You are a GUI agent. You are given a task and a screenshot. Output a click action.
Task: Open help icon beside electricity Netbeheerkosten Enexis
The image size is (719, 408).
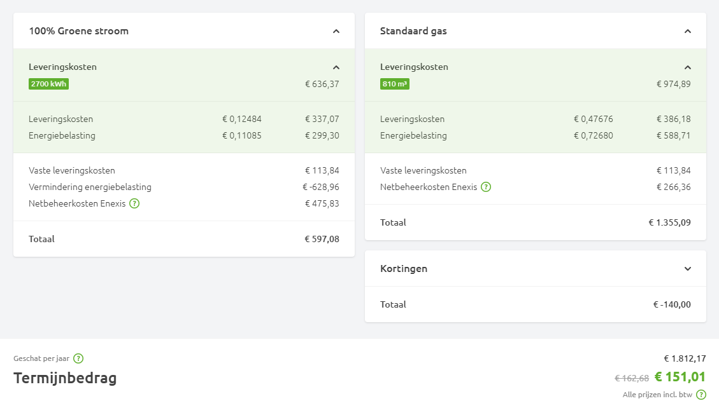pyautogui.click(x=134, y=204)
